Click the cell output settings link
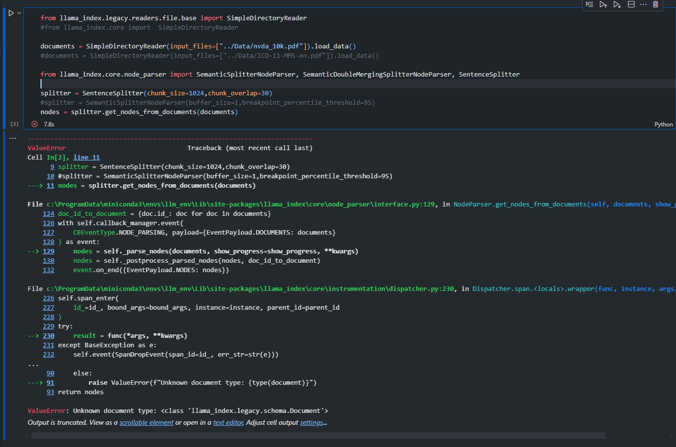The image size is (676, 447). [311, 423]
